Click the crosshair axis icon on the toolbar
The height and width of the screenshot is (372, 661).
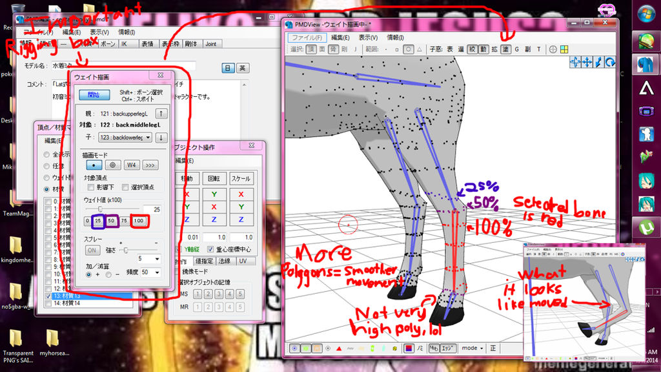pos(553,49)
